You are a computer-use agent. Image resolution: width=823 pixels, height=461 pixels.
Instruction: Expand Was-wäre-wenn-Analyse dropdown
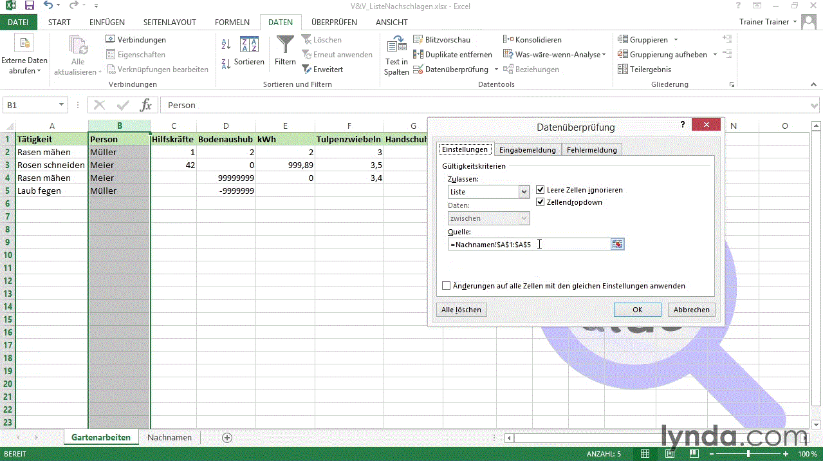pyautogui.click(x=604, y=55)
